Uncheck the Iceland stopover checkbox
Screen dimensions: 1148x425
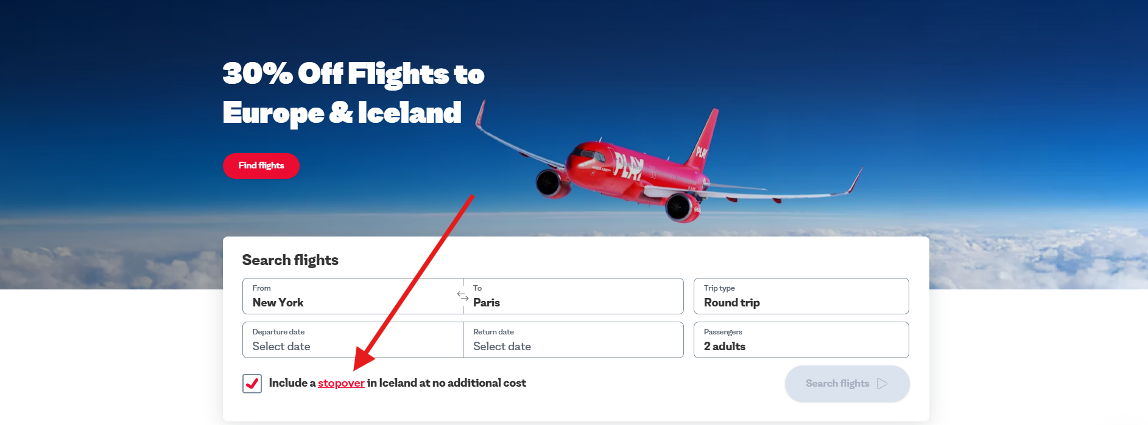click(x=252, y=384)
